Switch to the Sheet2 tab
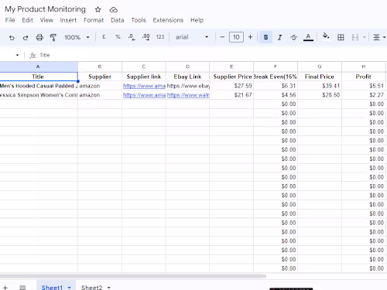This screenshot has width=387, height=290. (x=91, y=287)
